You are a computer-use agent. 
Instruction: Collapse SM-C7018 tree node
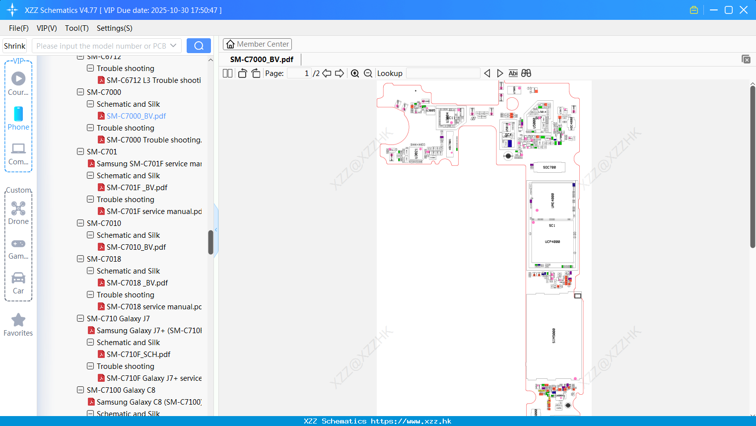(80, 259)
